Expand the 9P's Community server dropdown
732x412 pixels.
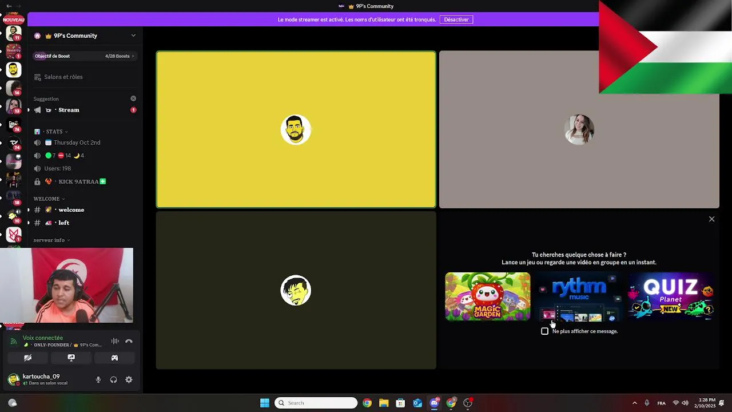pos(133,35)
